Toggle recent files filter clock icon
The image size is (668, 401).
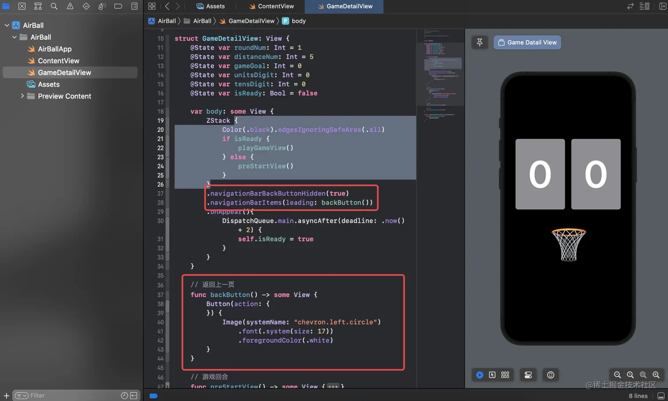pyautogui.click(x=124, y=395)
